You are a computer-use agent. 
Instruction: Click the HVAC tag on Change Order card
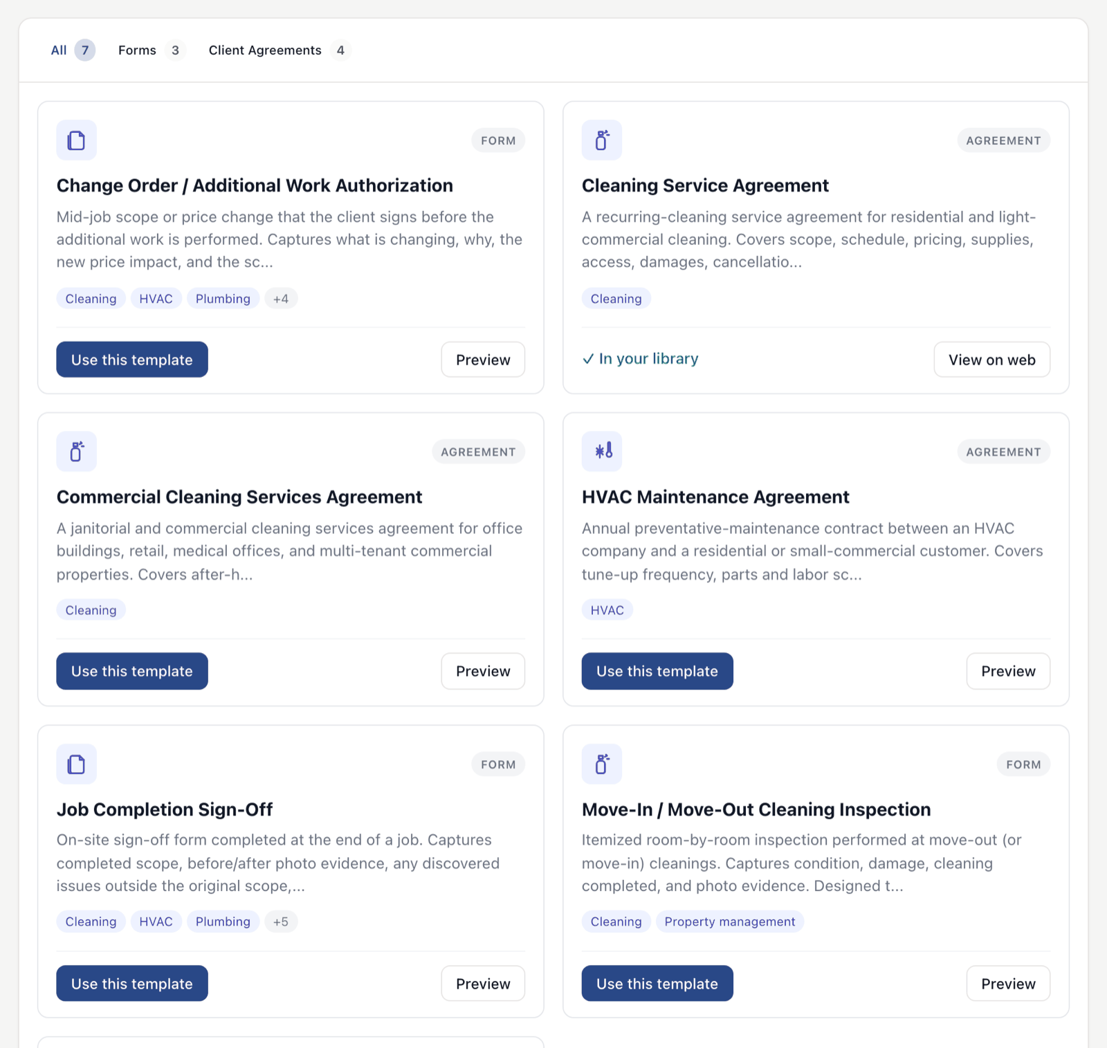pos(156,299)
